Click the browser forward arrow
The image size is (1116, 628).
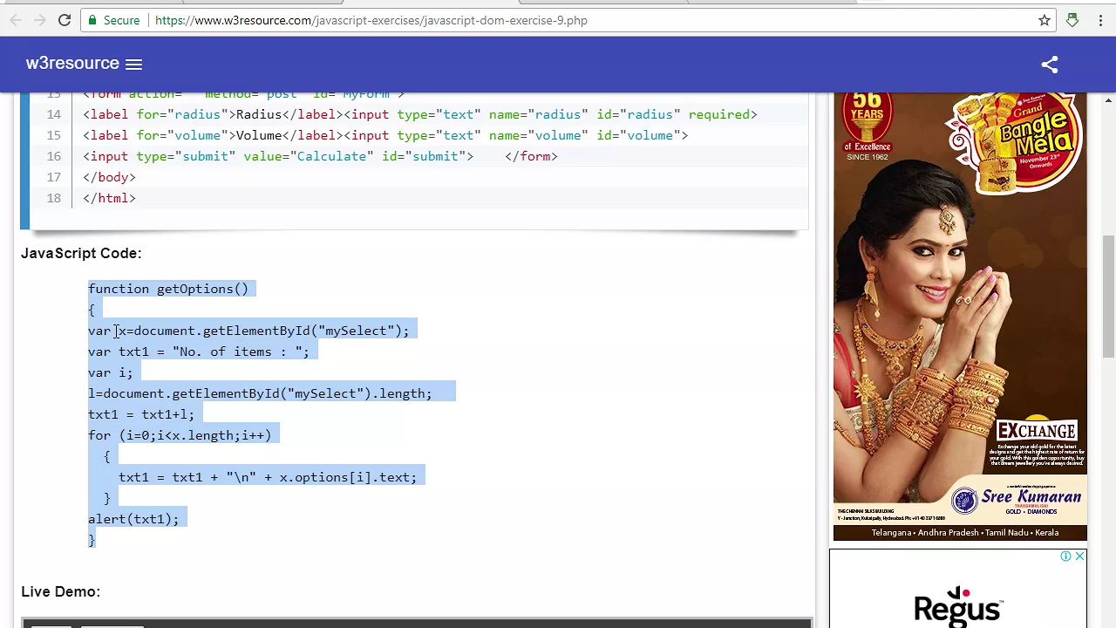[39, 20]
